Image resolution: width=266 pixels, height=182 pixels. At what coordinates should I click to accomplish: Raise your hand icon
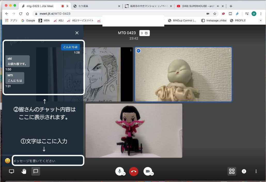click(x=24, y=171)
